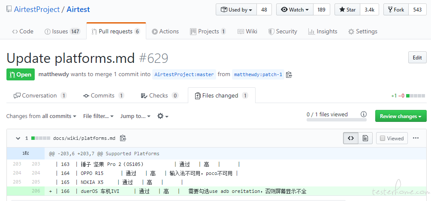Click Edit to rename the pull request
Screen dimensions: 431x201
(417, 58)
